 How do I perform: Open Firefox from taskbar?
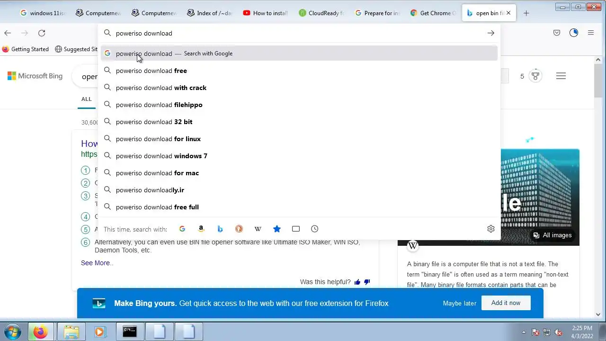point(40,332)
